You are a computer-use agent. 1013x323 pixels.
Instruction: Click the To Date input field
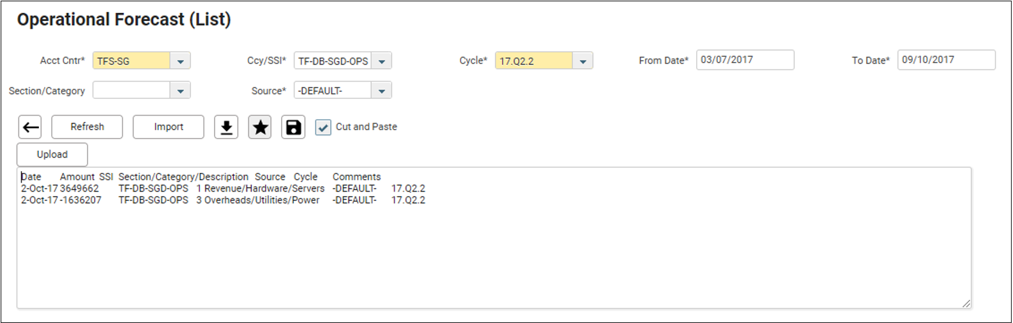pos(947,59)
